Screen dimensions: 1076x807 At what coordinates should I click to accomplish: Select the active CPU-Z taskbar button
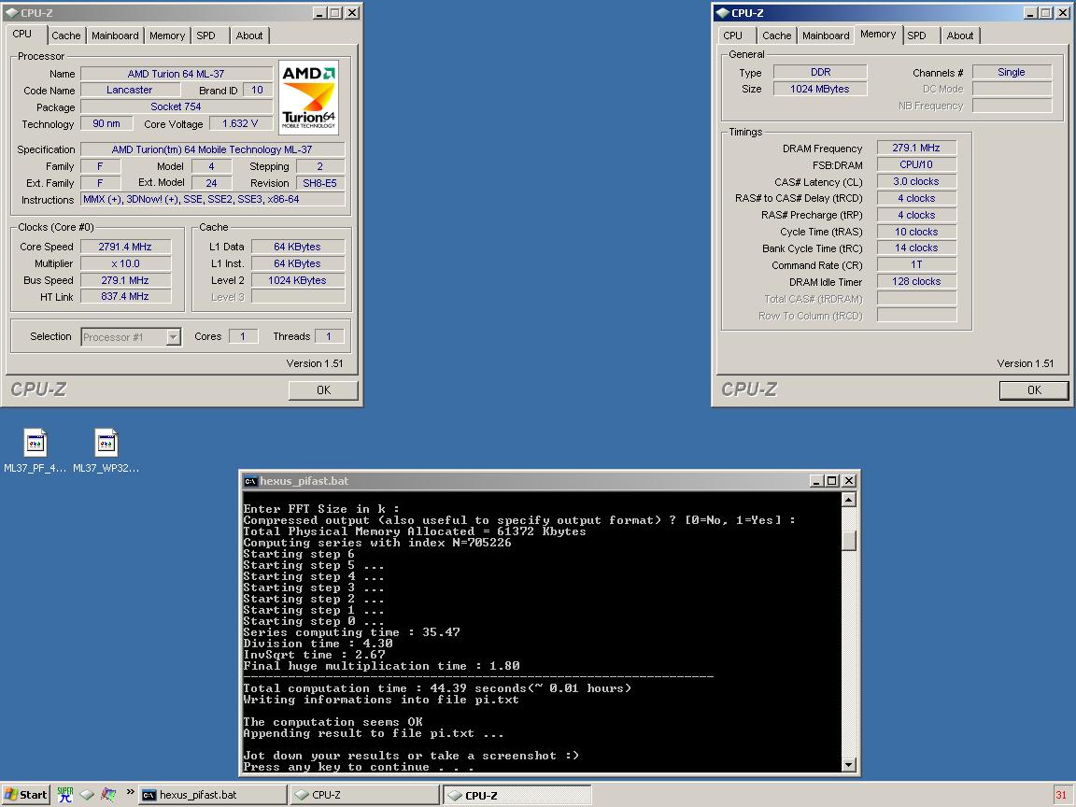pyautogui.click(x=517, y=796)
